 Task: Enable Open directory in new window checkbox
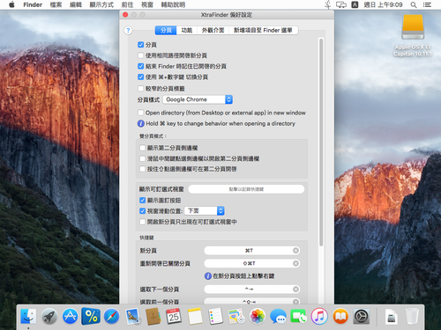[141, 113]
